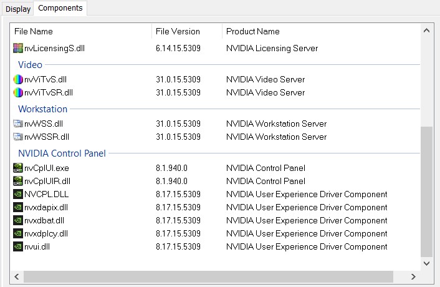This screenshot has height=287, width=440.
Task: Click the NVCPL.DLL version 8.17.15.5309
Action: click(178, 194)
